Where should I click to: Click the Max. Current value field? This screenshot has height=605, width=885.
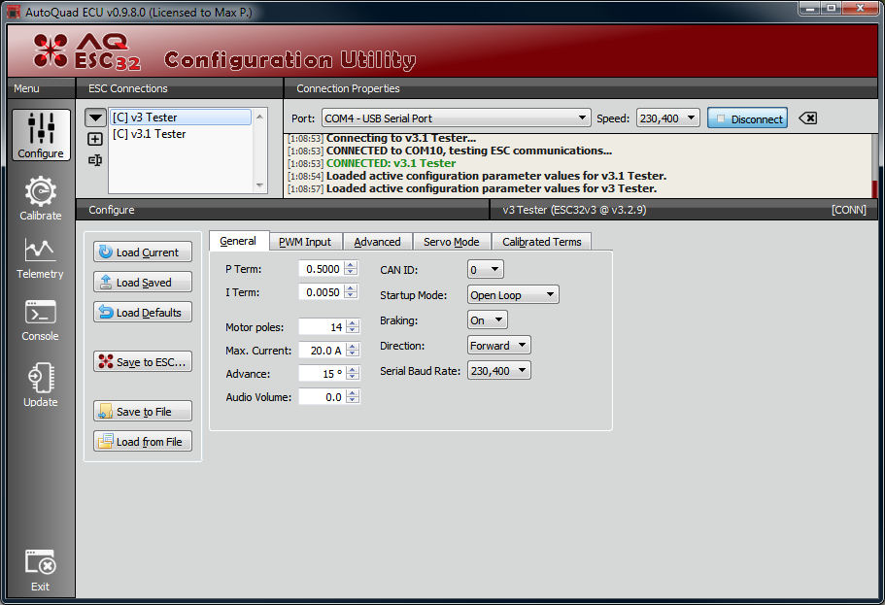[323, 350]
